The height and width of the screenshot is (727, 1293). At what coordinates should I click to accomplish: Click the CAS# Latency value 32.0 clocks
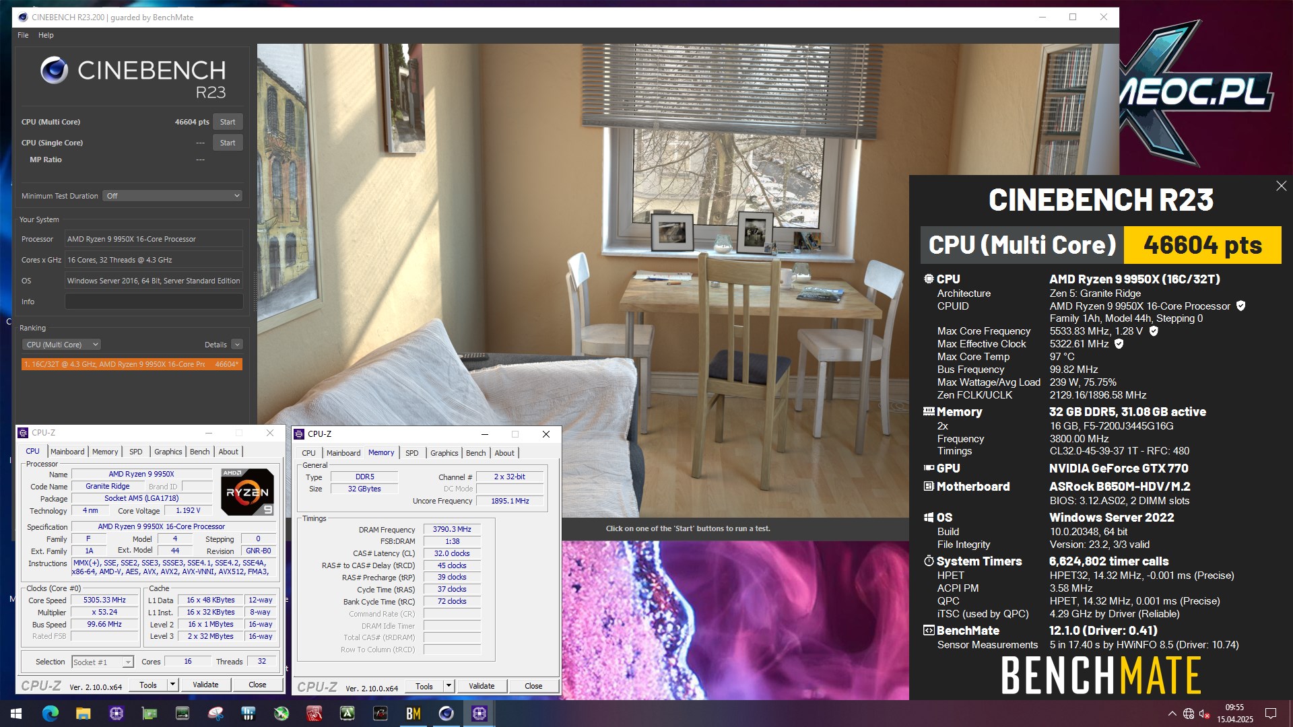(x=452, y=553)
